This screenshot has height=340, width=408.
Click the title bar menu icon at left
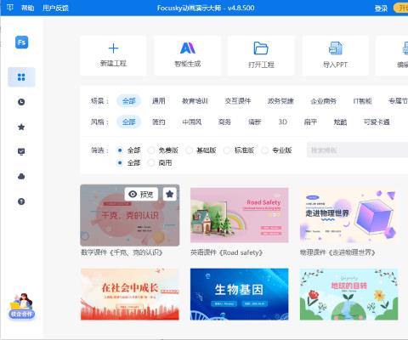[x=10, y=8]
